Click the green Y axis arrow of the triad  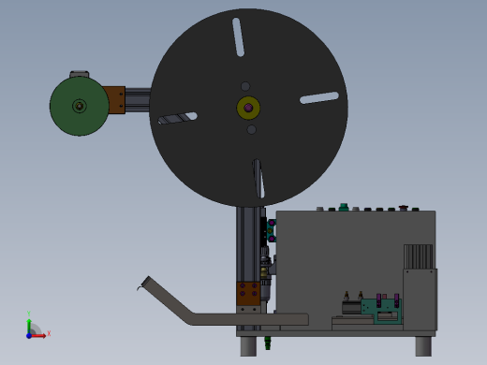tap(29, 326)
